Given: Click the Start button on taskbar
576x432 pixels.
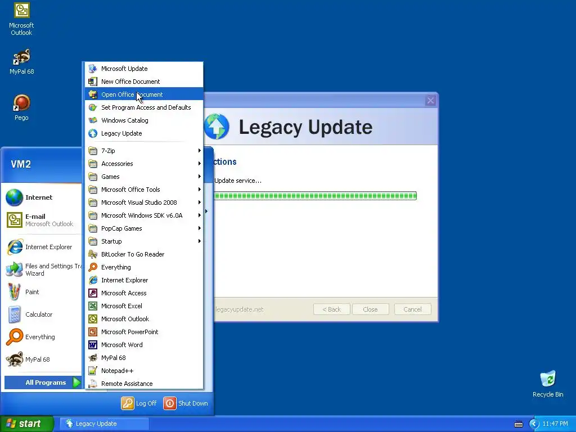Looking at the screenshot, I should tap(27, 424).
